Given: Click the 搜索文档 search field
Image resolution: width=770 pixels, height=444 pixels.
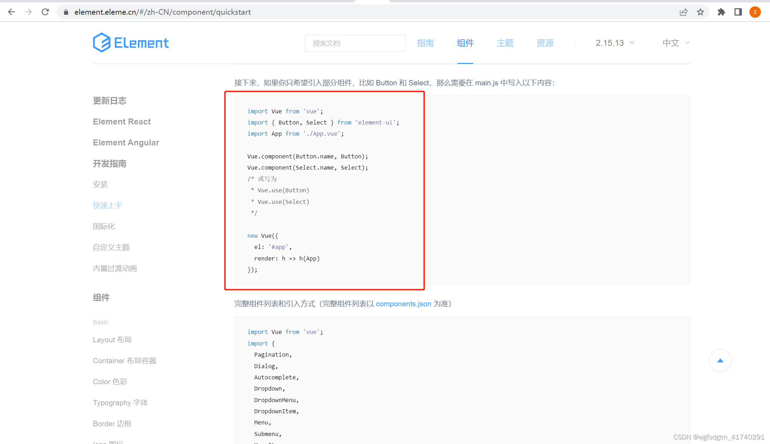Looking at the screenshot, I should click(x=355, y=43).
